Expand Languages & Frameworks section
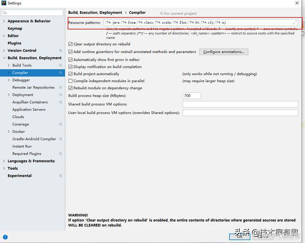305x243 pixels. coord(4,161)
